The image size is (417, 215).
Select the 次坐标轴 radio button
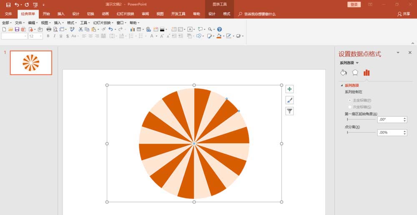tap(350, 107)
